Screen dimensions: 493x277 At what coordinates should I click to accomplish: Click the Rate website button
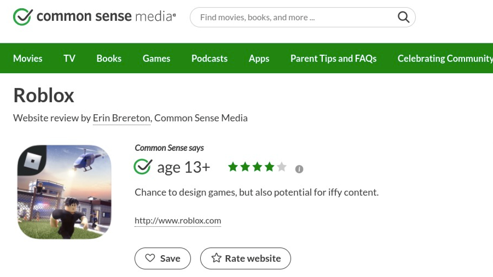click(x=246, y=258)
